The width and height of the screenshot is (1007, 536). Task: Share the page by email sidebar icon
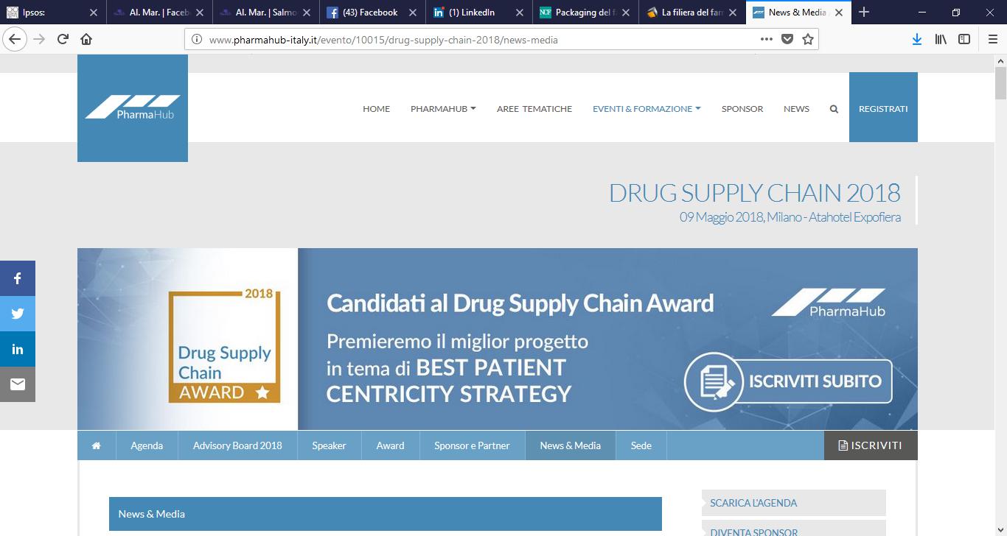point(18,384)
